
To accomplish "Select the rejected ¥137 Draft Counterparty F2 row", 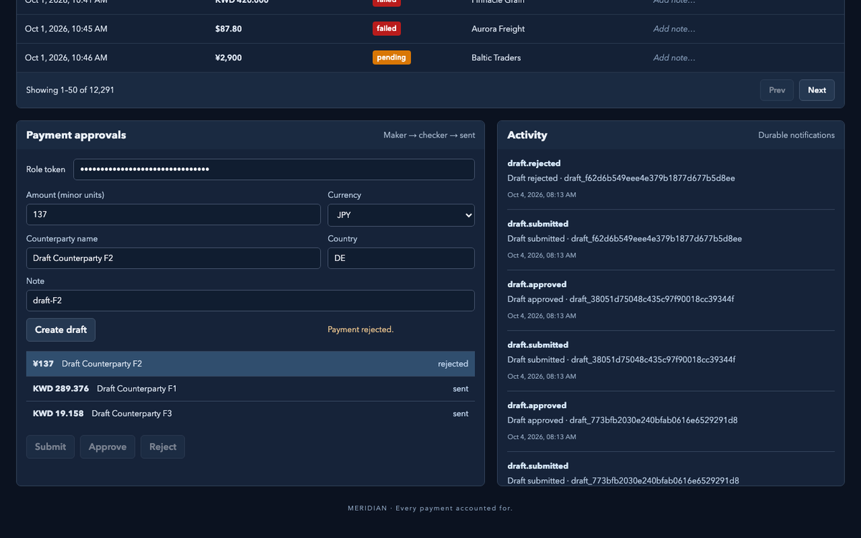I will [x=250, y=364].
